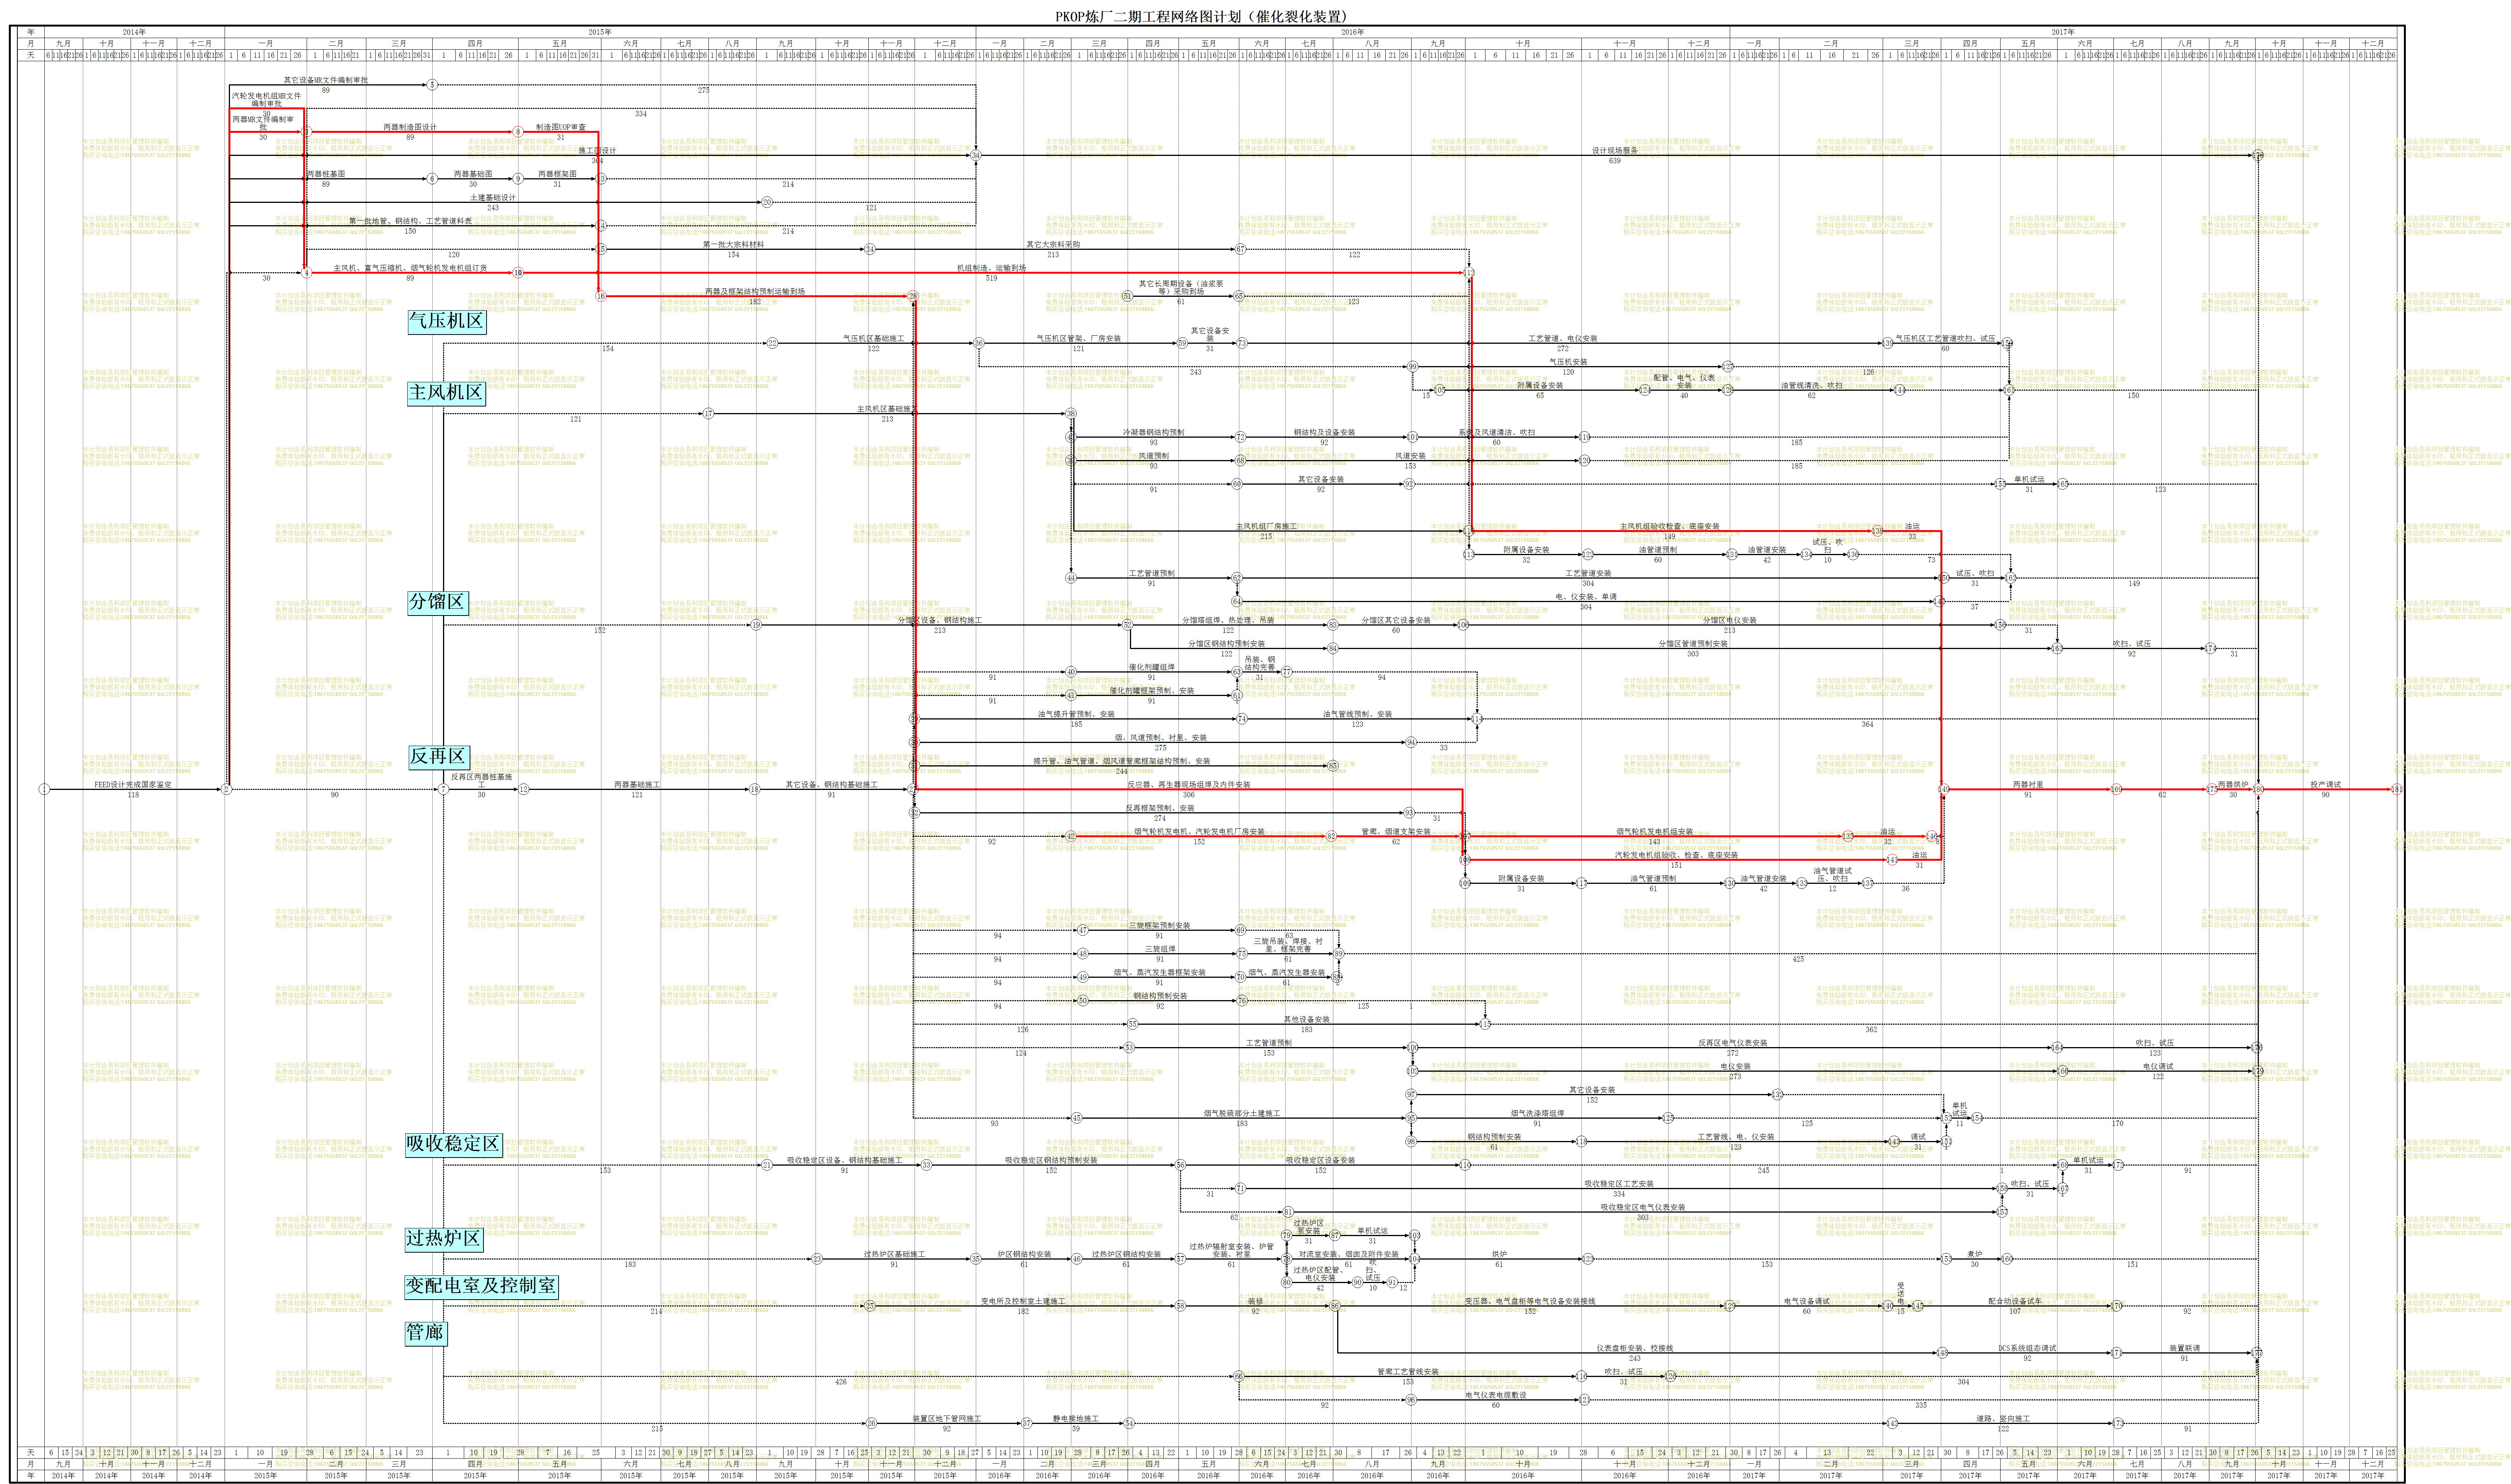
Task: Click the 制造图UOP审查 activity label
Action: click(561, 127)
